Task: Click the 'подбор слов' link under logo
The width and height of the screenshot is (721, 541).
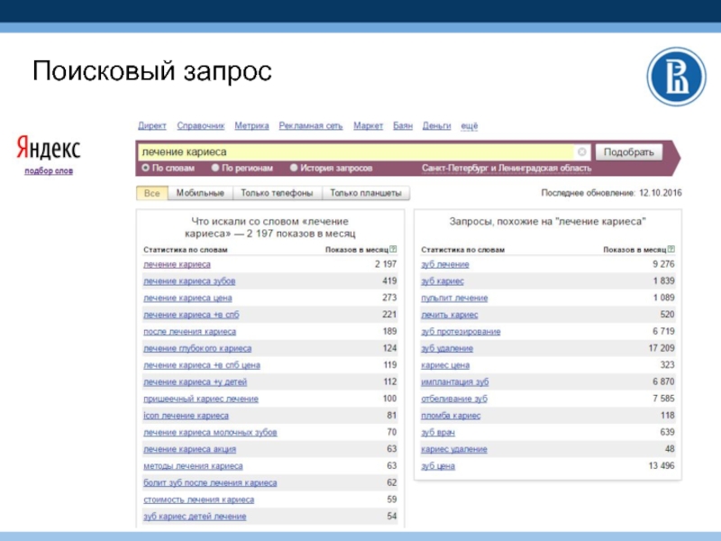Action: coord(49,171)
